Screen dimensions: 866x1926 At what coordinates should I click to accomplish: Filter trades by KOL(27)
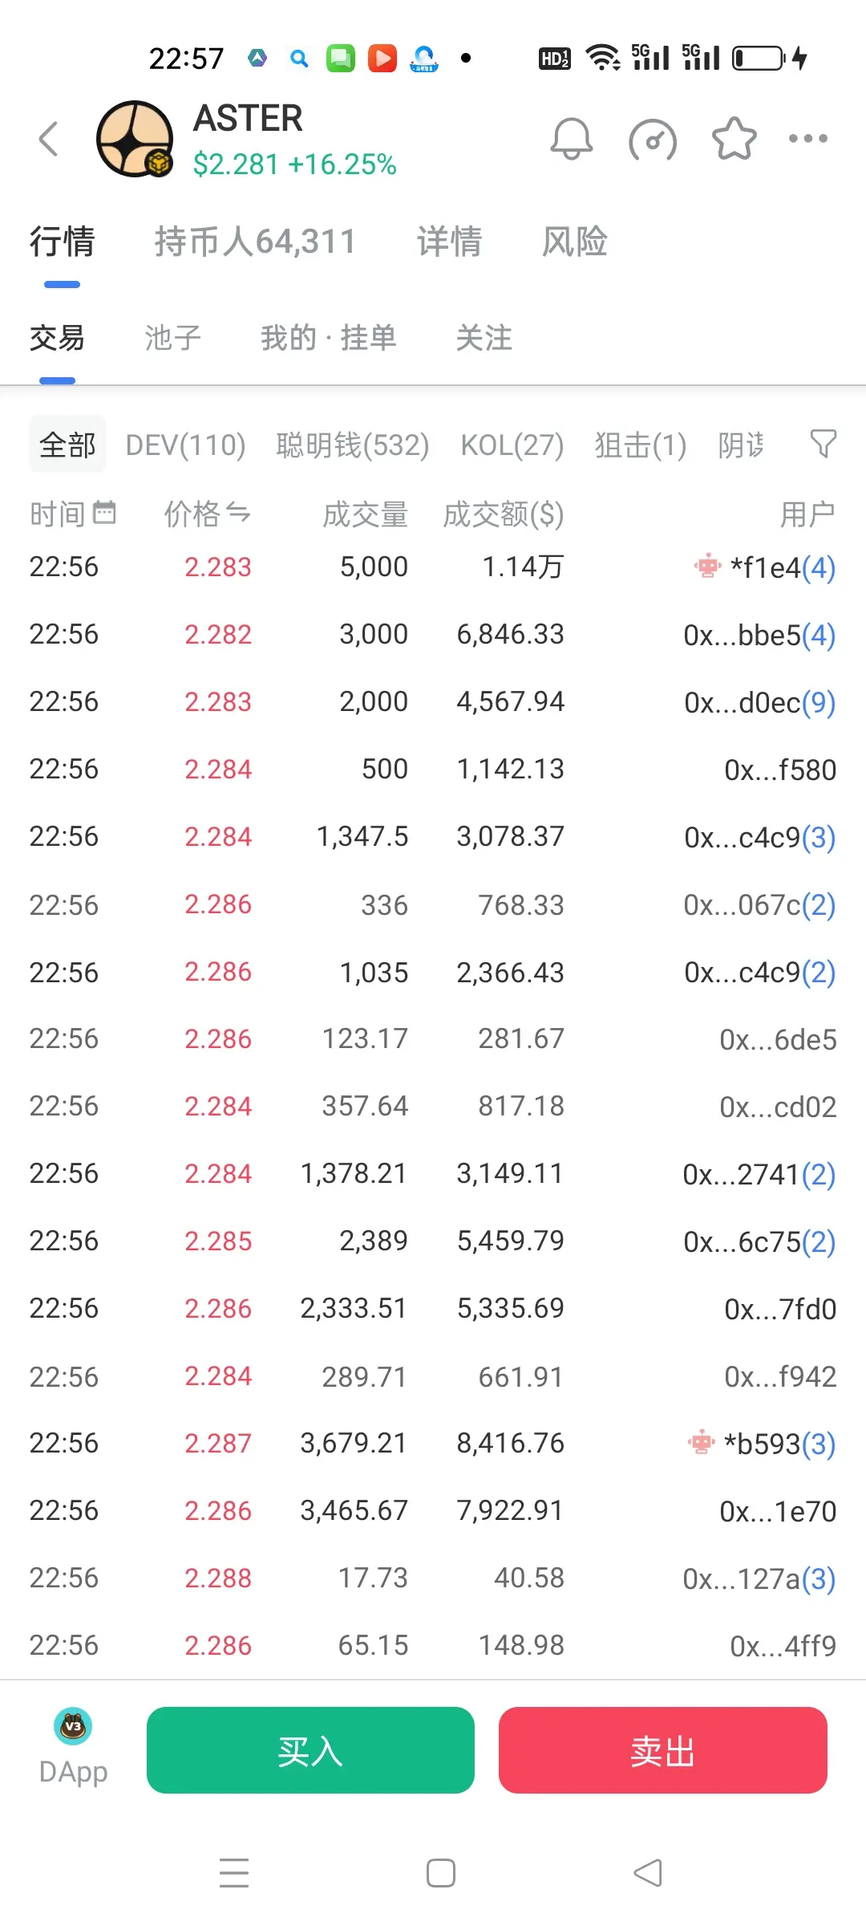point(512,445)
